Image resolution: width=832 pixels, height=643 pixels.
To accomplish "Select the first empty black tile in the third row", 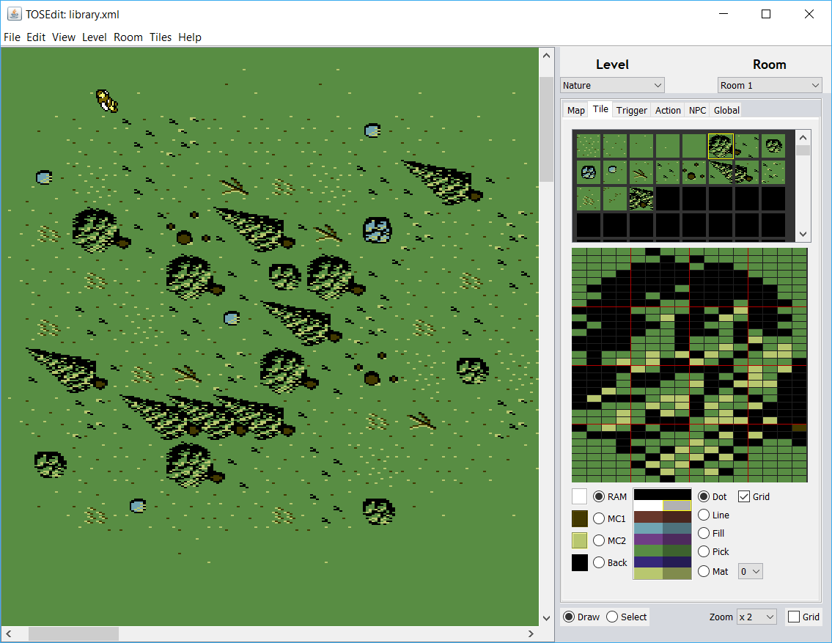I will click(x=668, y=199).
